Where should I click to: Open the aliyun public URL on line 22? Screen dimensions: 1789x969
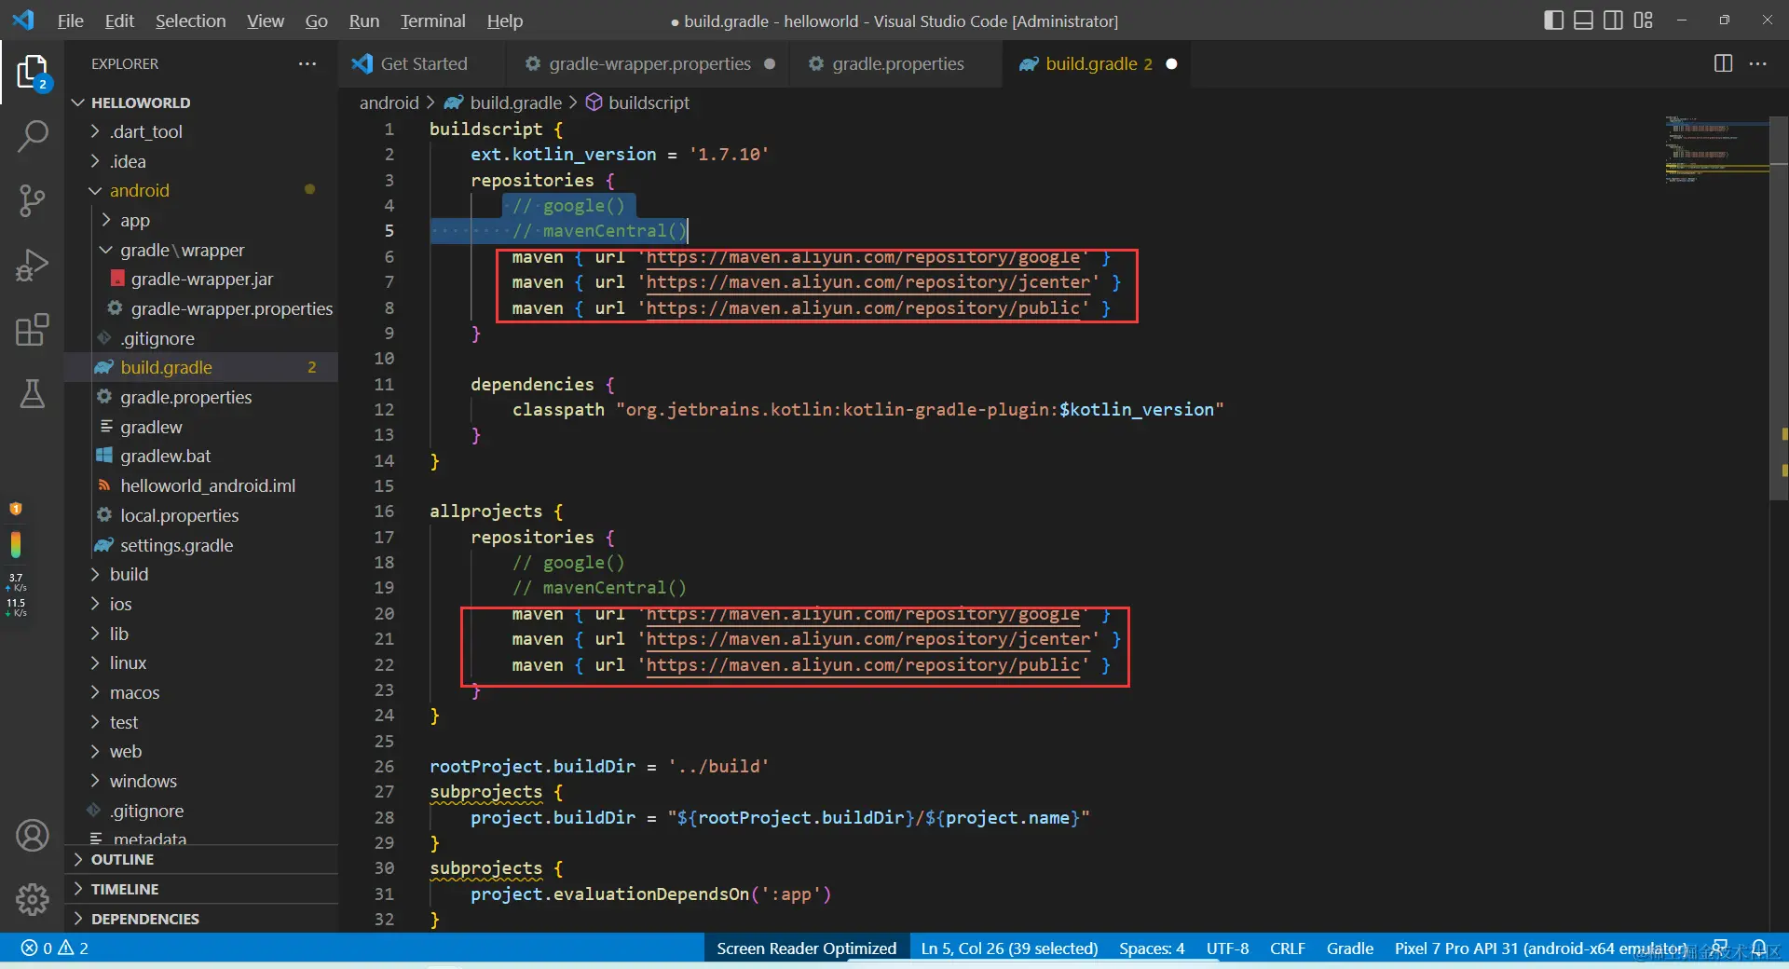[x=863, y=665]
